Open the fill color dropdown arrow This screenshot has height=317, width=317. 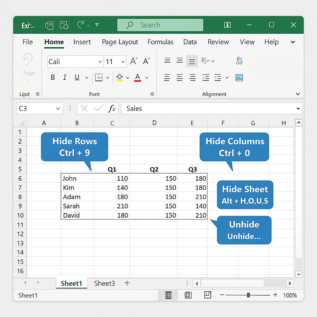[128, 78]
